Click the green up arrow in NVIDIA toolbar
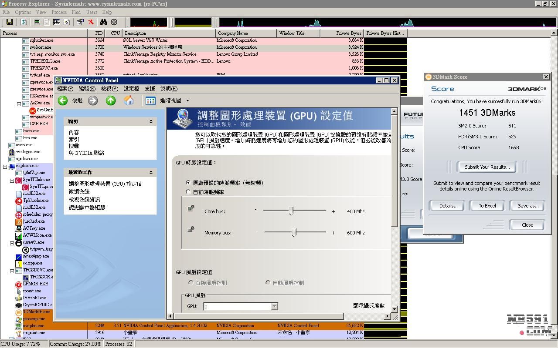 click(x=111, y=100)
